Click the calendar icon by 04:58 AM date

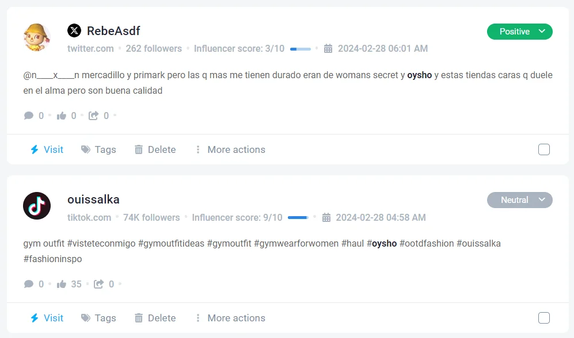[326, 217]
